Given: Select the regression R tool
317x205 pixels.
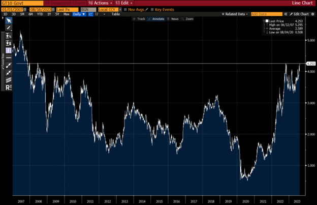Looking at the screenshot, I should pyautogui.click(x=9, y=87).
